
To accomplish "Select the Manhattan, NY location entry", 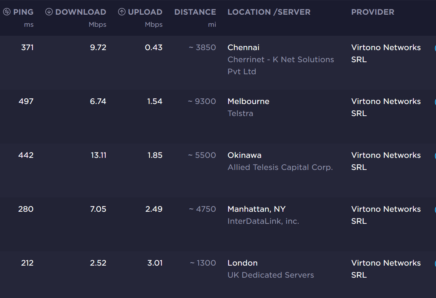I will point(256,209).
